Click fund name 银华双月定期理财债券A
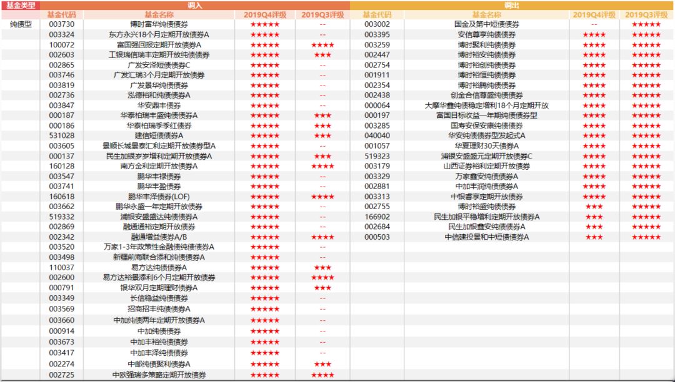 (159, 288)
